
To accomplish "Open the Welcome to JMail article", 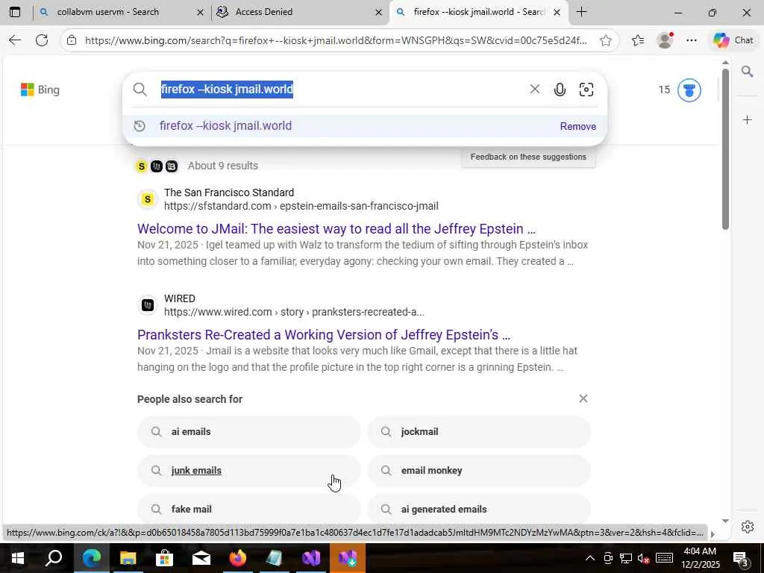I will pyautogui.click(x=336, y=228).
